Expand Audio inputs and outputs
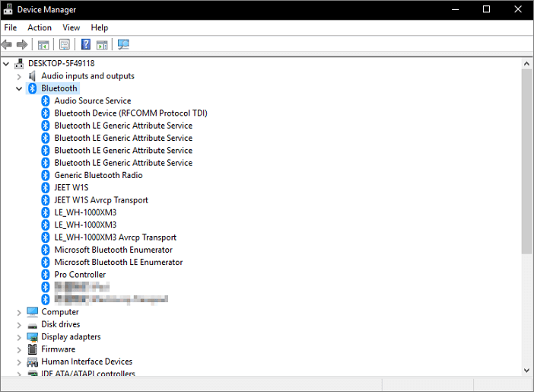 [x=19, y=76]
